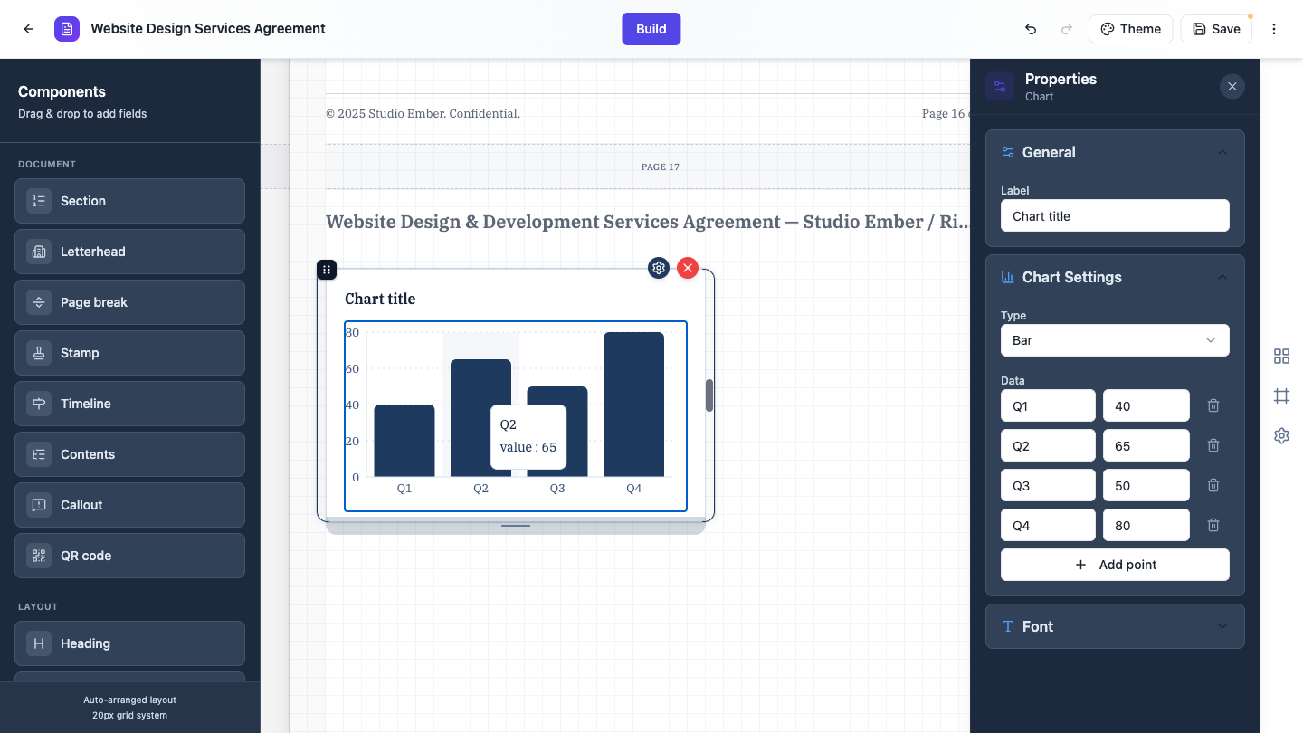Add a Timeline component
1303x733 pixels.
tap(129, 404)
